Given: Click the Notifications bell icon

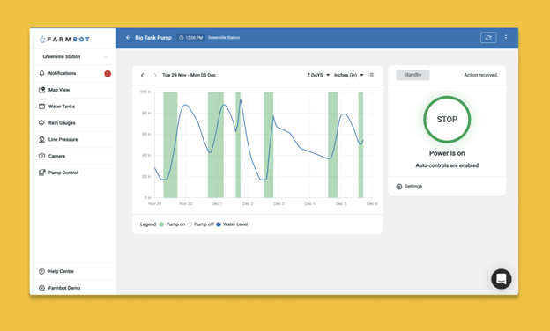Looking at the screenshot, I should point(41,73).
